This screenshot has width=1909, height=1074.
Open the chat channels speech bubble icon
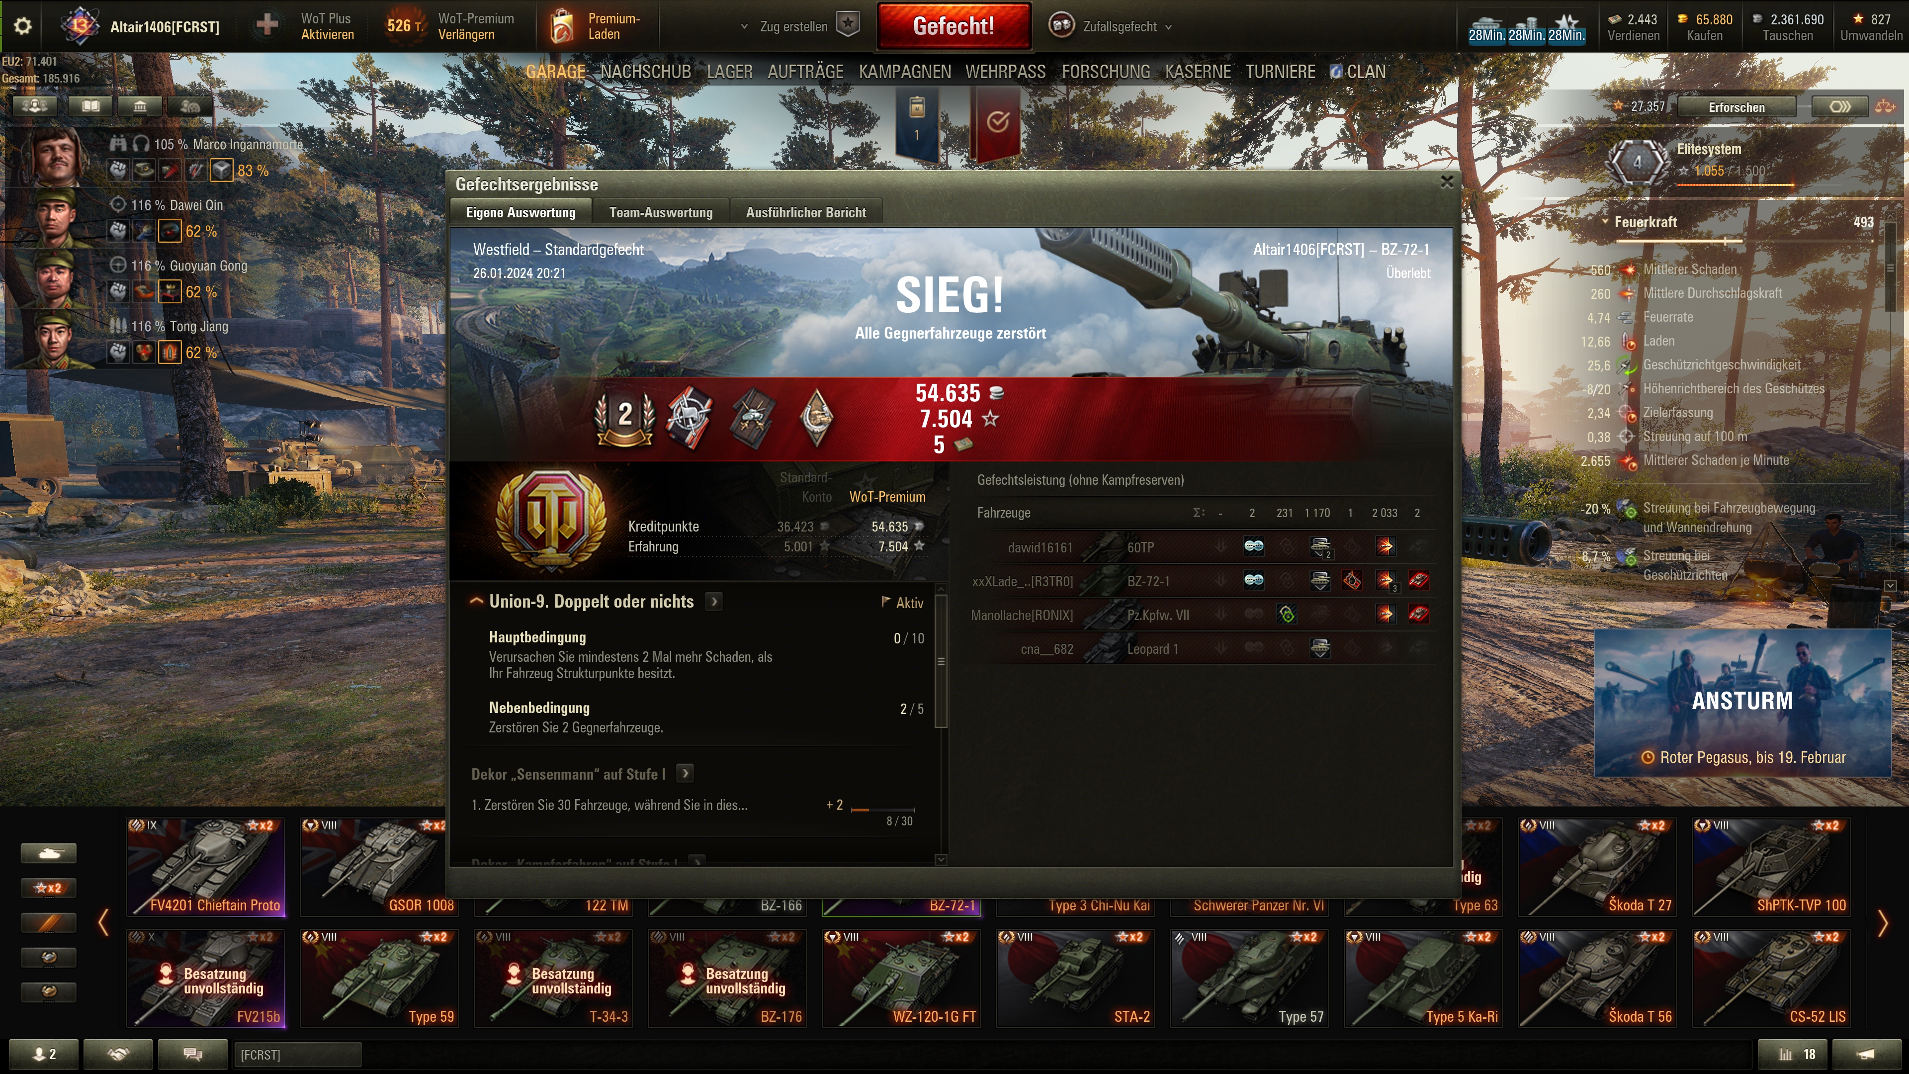(x=193, y=1054)
